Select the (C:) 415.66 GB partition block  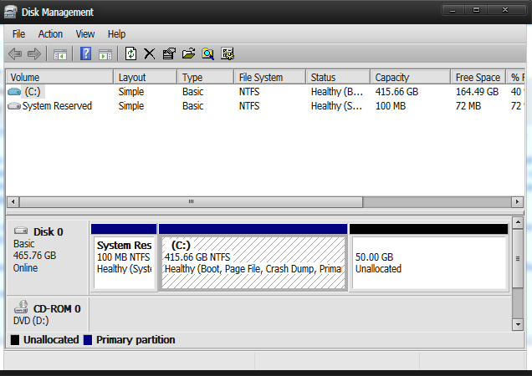coord(253,257)
